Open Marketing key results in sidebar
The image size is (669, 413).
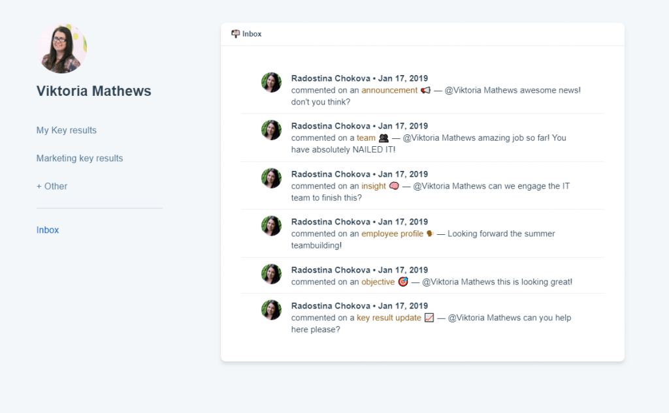(79, 158)
